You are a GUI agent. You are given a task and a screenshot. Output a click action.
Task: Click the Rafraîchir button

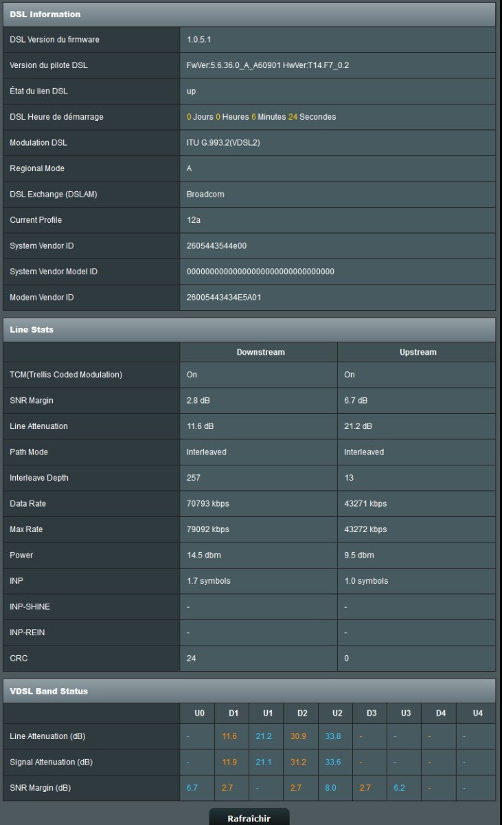(x=249, y=817)
